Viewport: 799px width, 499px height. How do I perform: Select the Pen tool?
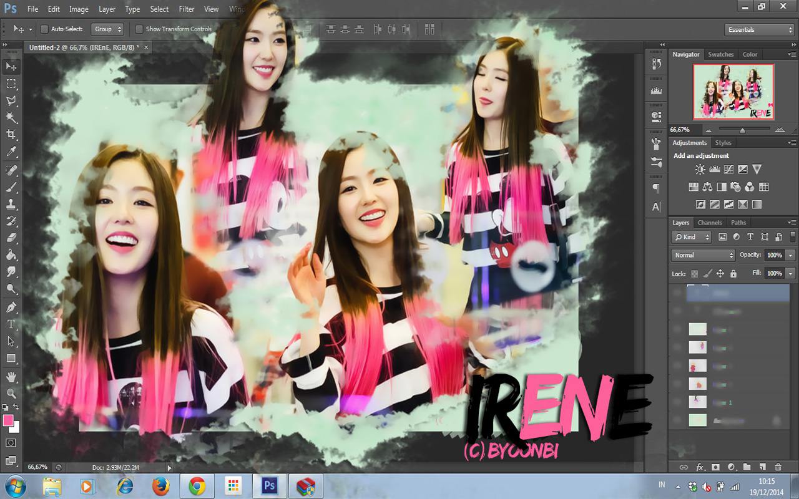coord(11,307)
